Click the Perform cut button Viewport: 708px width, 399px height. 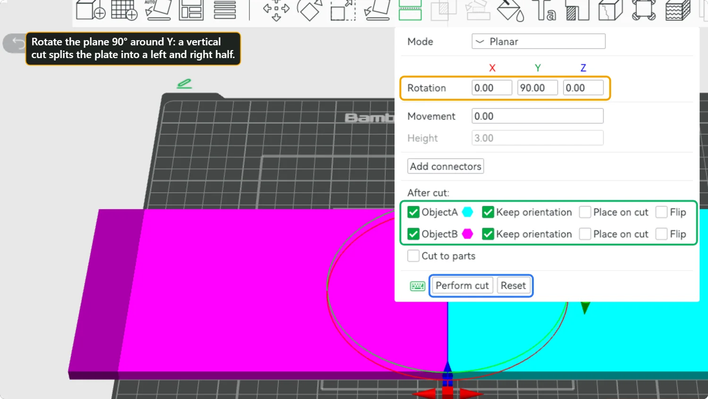462,286
